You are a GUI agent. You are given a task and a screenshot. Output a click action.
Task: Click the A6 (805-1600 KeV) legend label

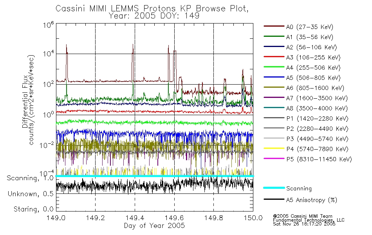click(315, 88)
